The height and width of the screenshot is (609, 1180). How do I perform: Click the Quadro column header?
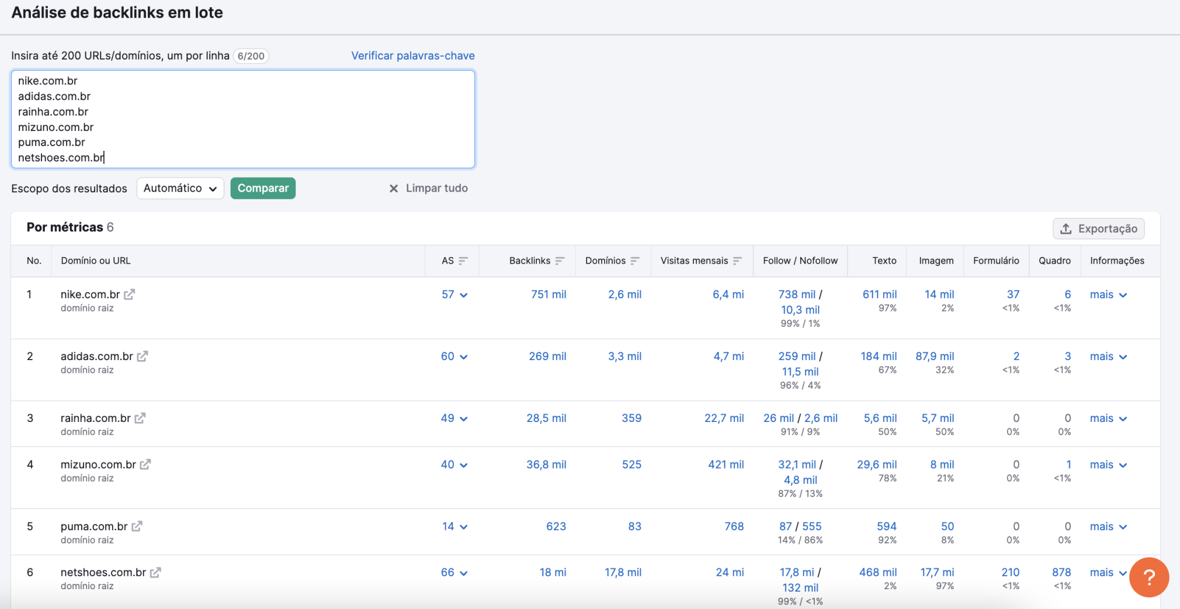(1054, 261)
